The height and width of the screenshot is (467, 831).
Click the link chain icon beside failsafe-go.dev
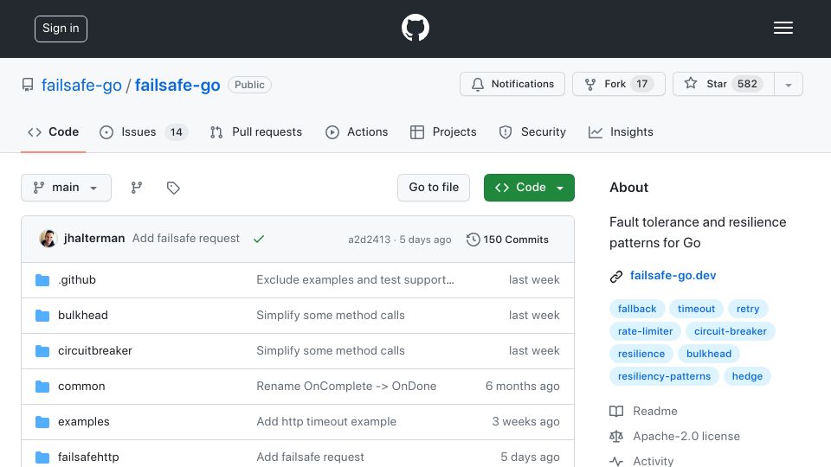[x=615, y=277]
